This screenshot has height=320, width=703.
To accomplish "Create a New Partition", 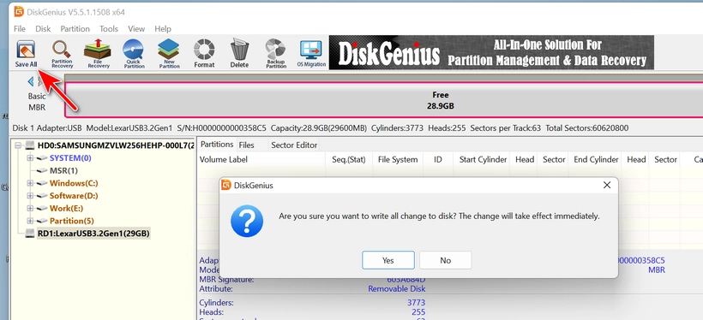I will (169, 53).
